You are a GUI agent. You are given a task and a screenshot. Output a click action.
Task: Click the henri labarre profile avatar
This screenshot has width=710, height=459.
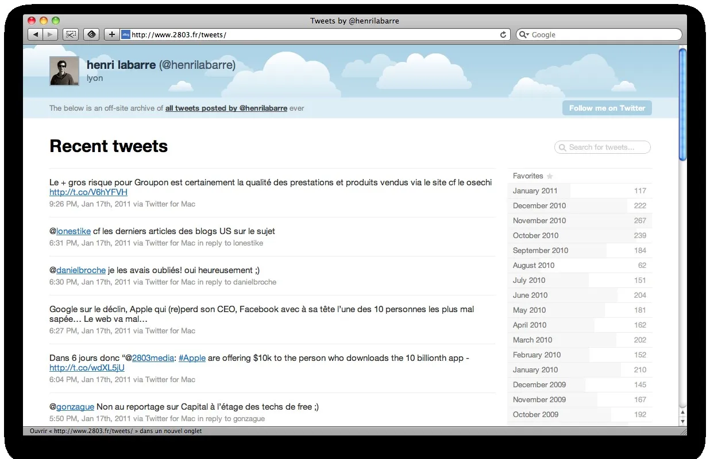pos(64,71)
